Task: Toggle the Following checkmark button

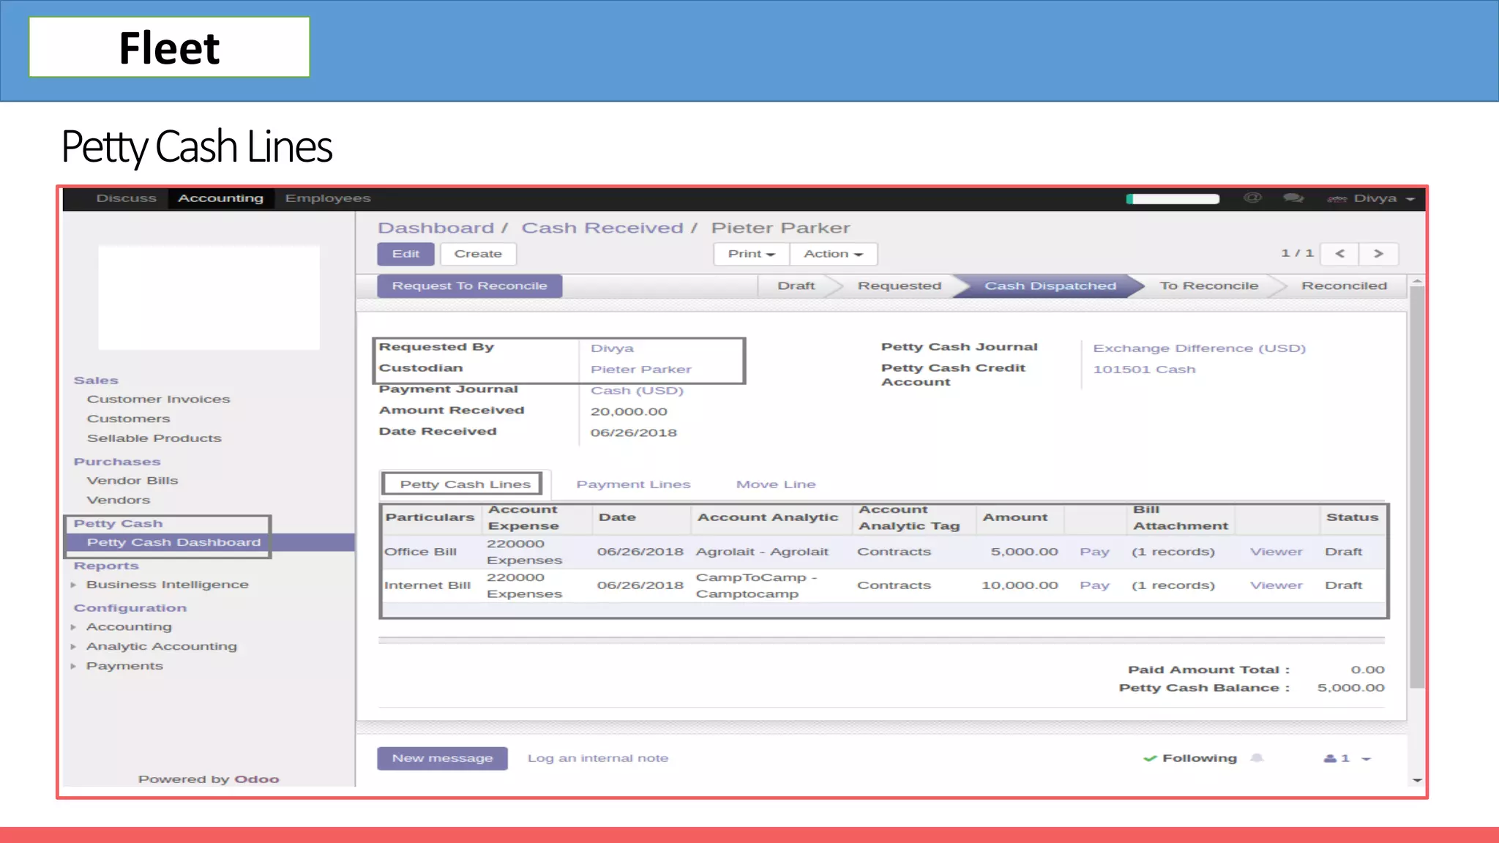Action: (1190, 758)
